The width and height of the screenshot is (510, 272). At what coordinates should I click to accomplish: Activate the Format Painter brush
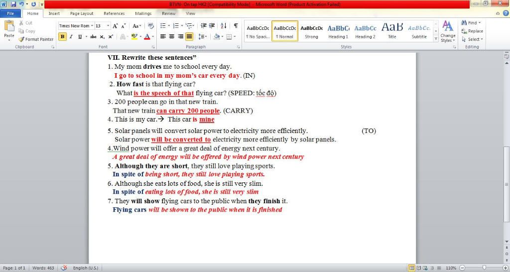[36, 39]
